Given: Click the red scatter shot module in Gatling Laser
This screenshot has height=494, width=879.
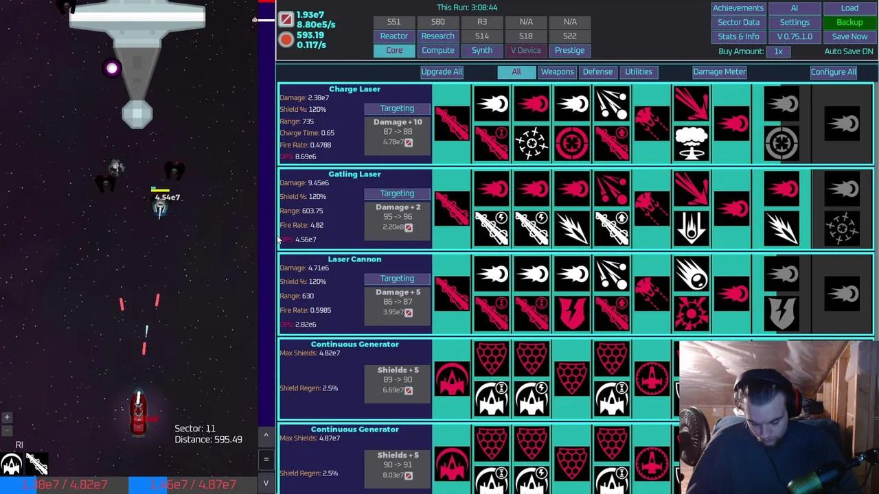Looking at the screenshot, I should [x=612, y=189].
